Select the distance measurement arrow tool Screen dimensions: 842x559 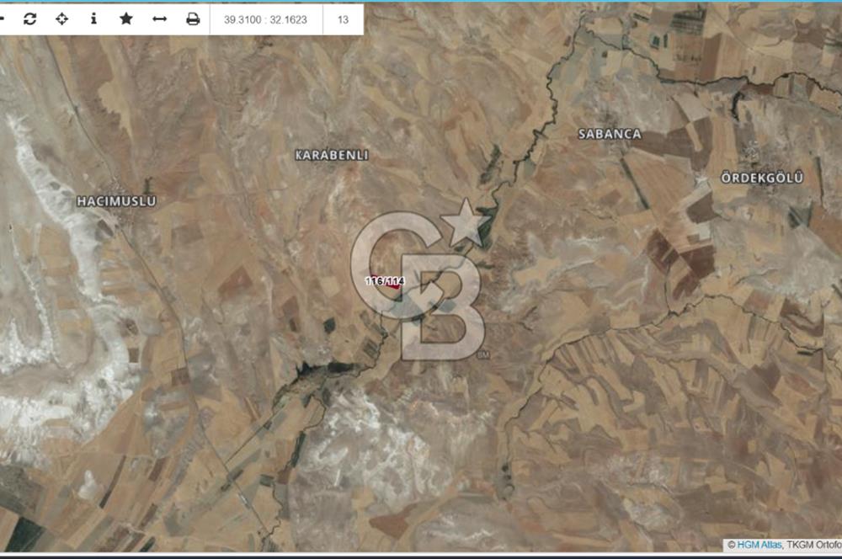pos(159,19)
